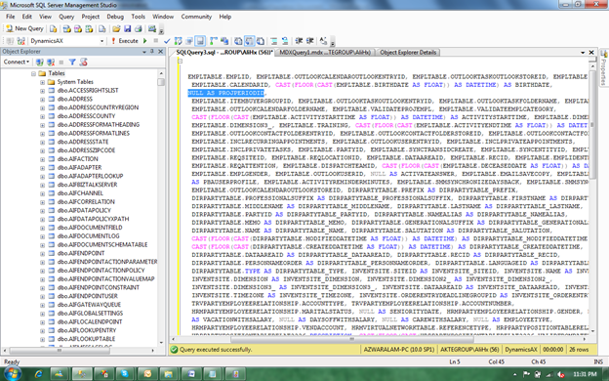
Task: Click the Internet Explorer taskbar icon
Action: 38,374
